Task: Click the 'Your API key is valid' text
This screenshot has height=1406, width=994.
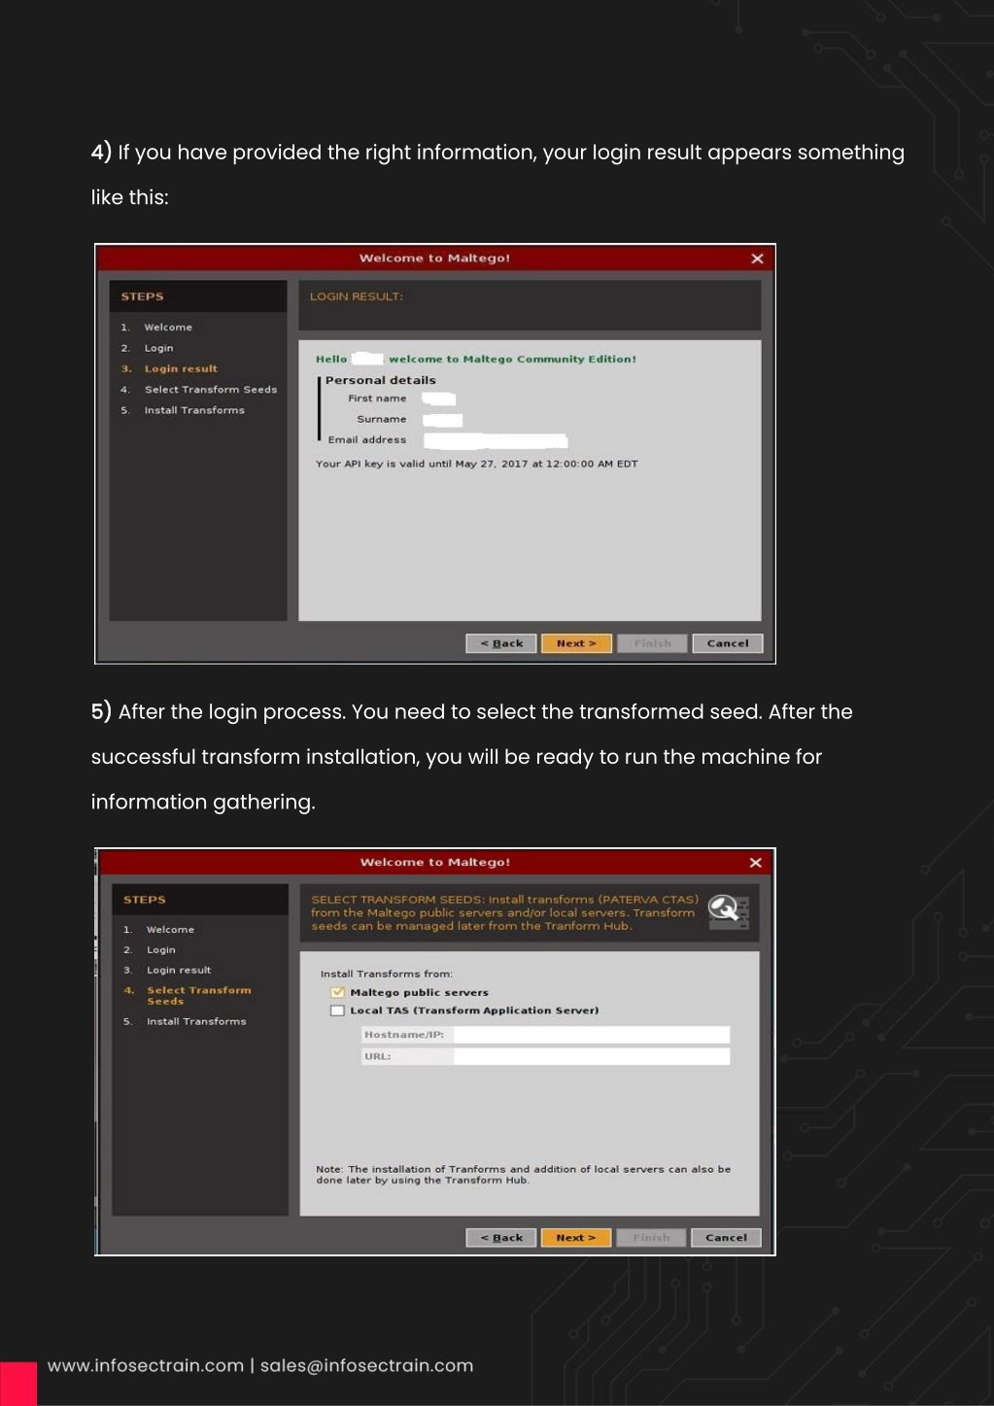Action: tap(476, 464)
